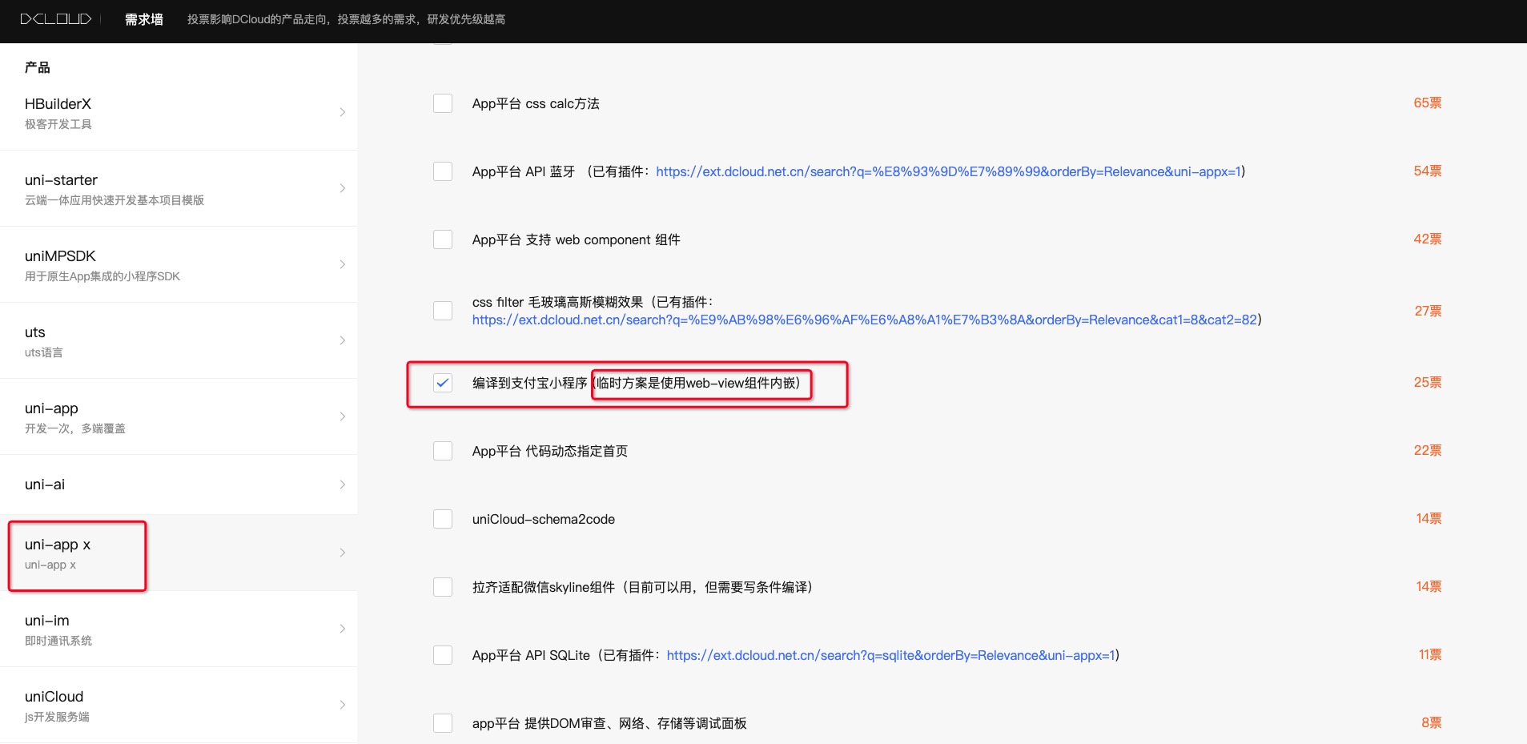Expand uni-ai row chevron
1527x744 pixels.
(343, 485)
